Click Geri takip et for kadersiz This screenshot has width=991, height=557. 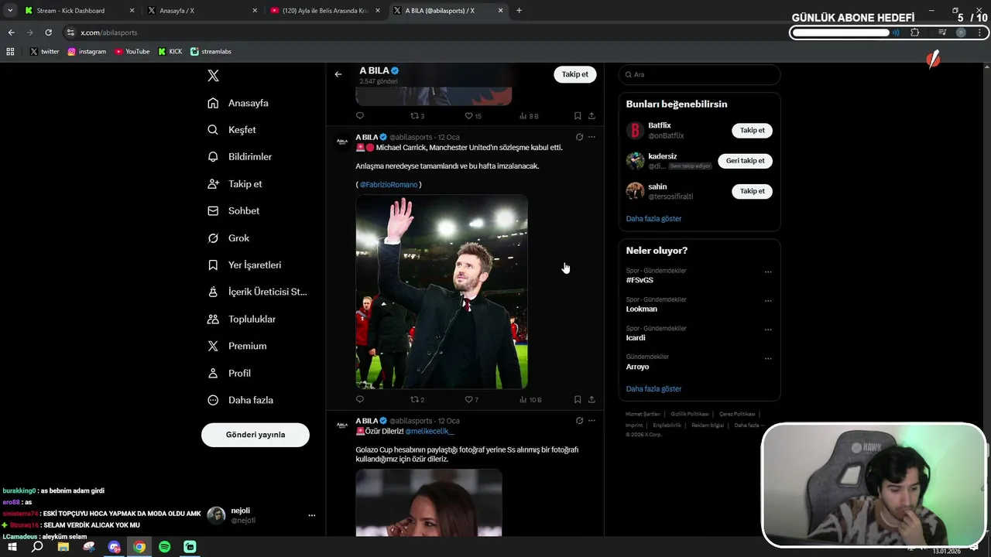tap(745, 161)
